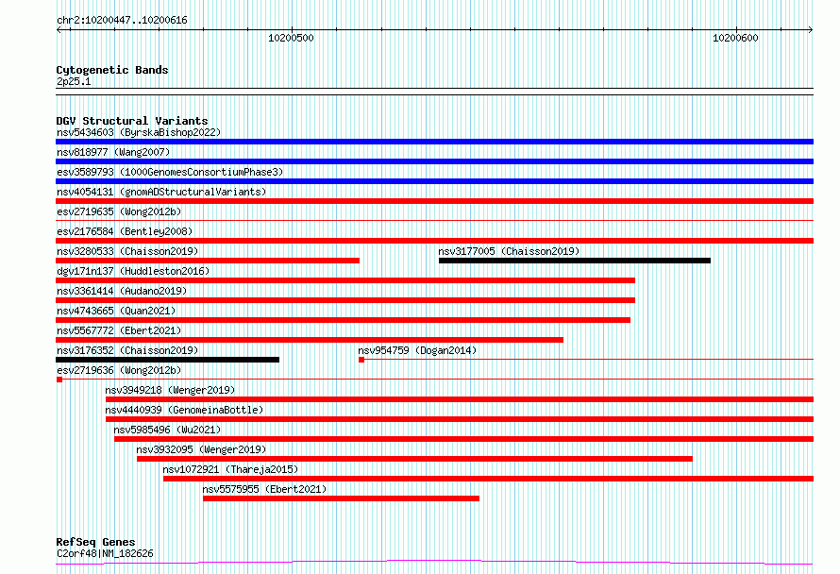This screenshot has width=840, height=574.
Task: Select the red bar under nsv4440939
Action: (460, 419)
